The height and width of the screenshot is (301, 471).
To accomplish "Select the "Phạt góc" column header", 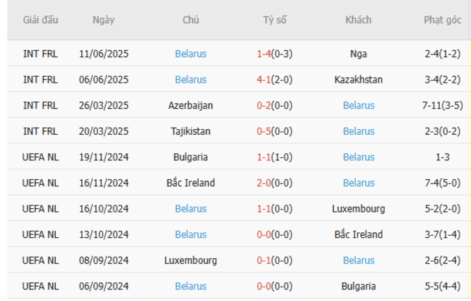I will pos(442,20).
